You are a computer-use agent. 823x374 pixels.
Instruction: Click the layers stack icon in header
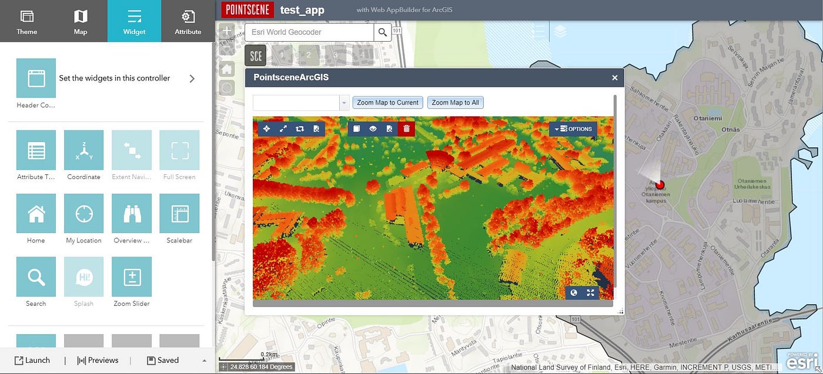560,31
